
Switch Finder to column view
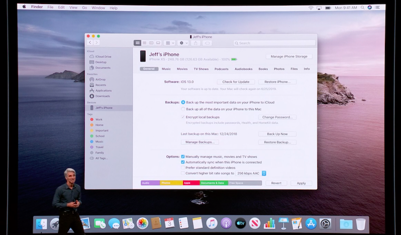[x=151, y=43]
